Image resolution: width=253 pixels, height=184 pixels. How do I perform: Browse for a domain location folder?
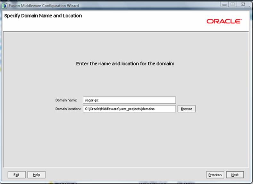(186, 109)
